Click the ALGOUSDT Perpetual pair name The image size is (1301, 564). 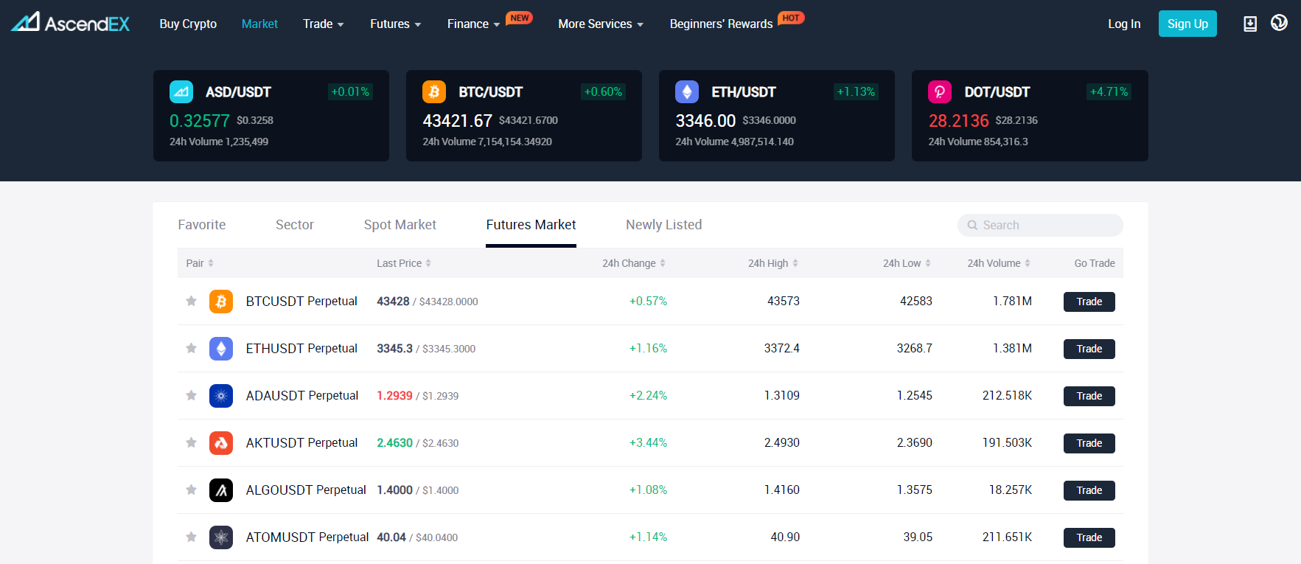[x=306, y=490]
